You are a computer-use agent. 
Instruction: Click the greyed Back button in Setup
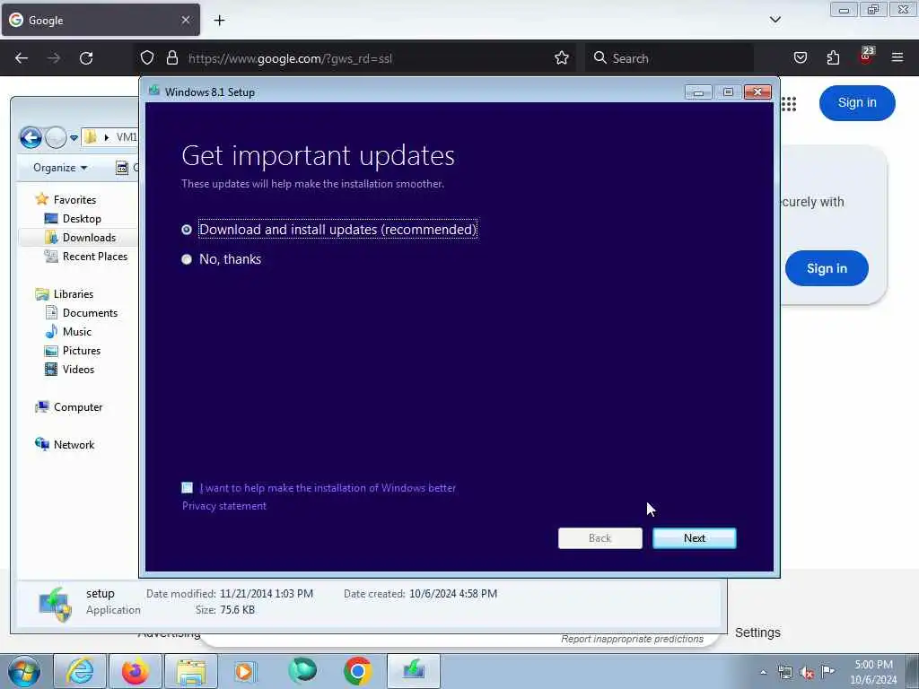tap(600, 538)
